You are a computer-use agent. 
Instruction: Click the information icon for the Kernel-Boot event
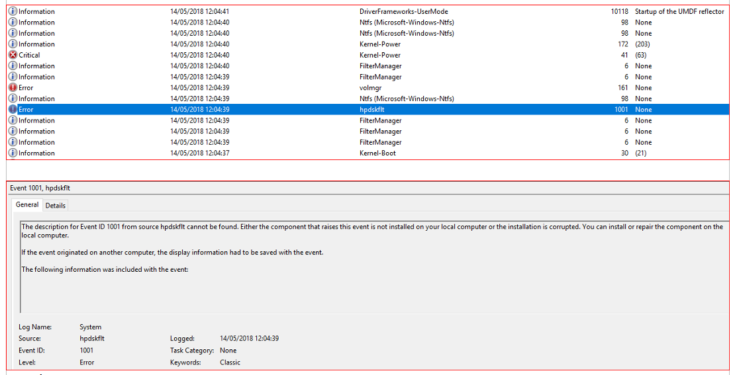point(13,153)
